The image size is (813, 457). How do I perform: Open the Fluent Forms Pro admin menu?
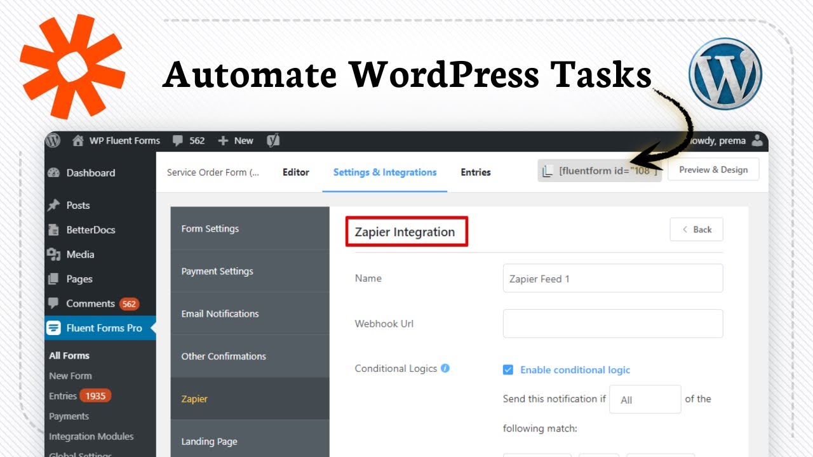tap(100, 328)
